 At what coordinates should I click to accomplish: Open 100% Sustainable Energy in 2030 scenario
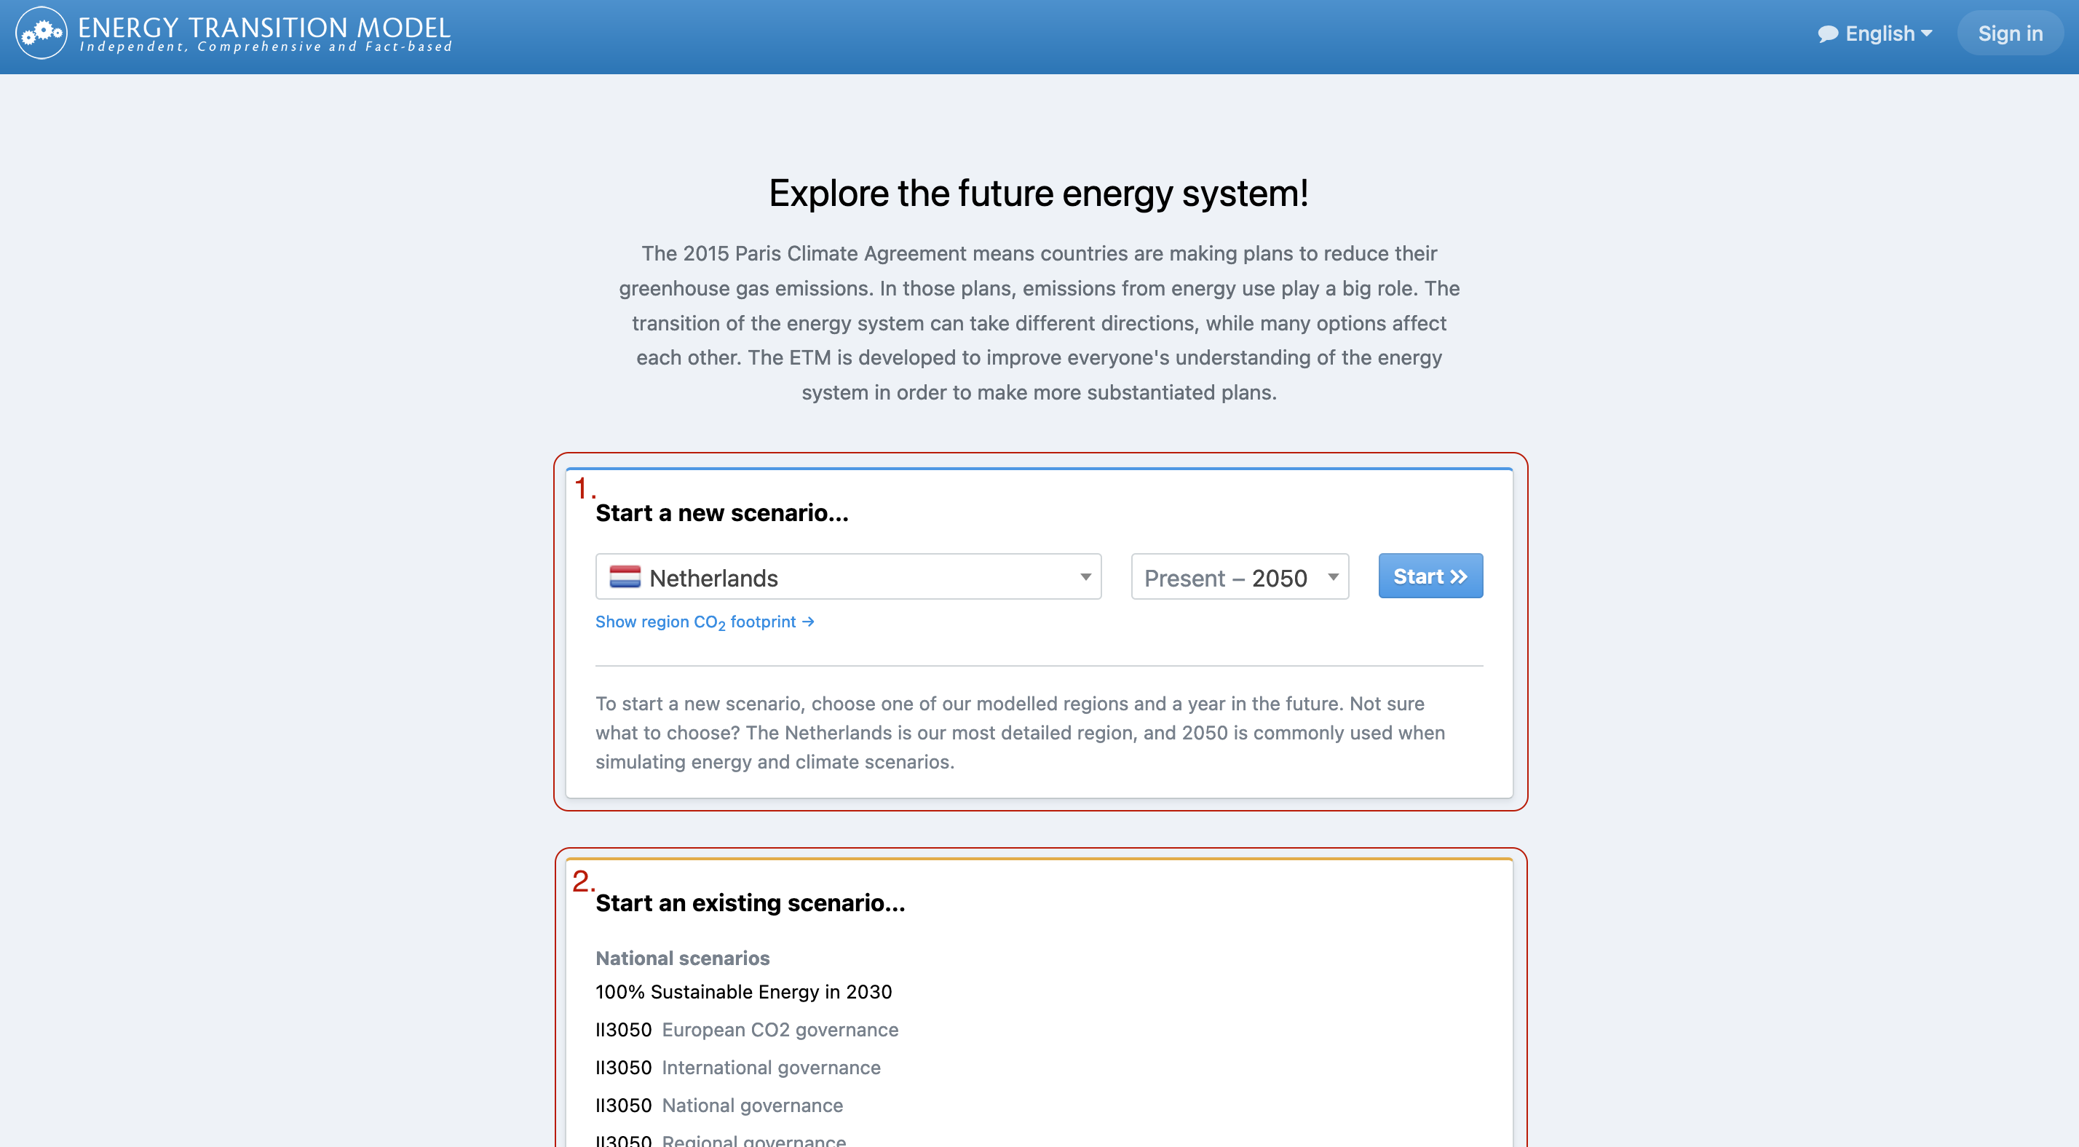743,992
